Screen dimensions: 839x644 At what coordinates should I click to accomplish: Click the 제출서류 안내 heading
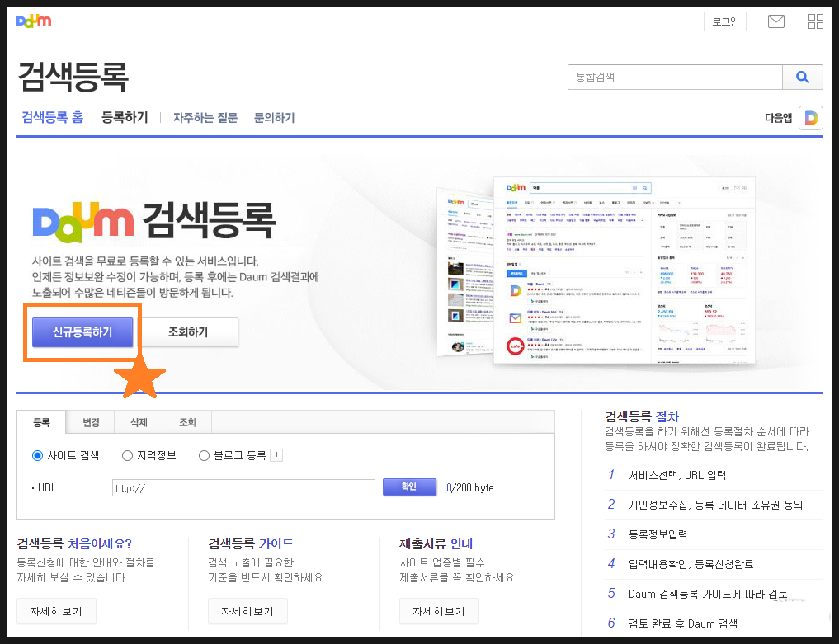(x=436, y=543)
